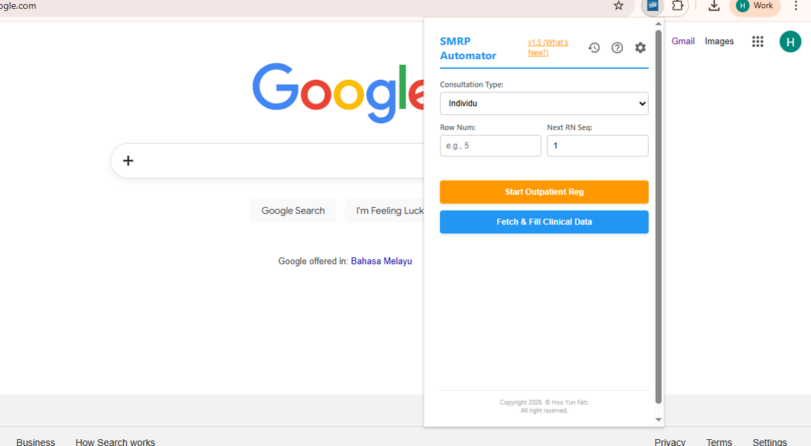This screenshot has height=446, width=811.
Task: Open the SMRP Automator settings gear
Action: (640, 47)
